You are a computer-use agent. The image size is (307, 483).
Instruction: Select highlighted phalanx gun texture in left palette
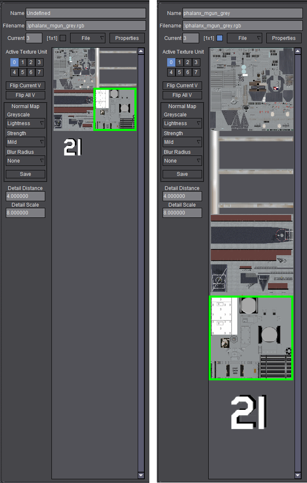coord(115,109)
